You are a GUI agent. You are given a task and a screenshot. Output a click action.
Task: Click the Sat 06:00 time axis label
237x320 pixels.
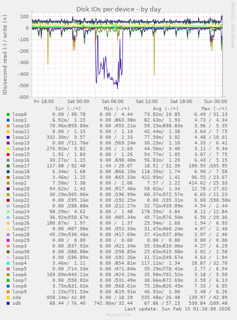point(113,101)
